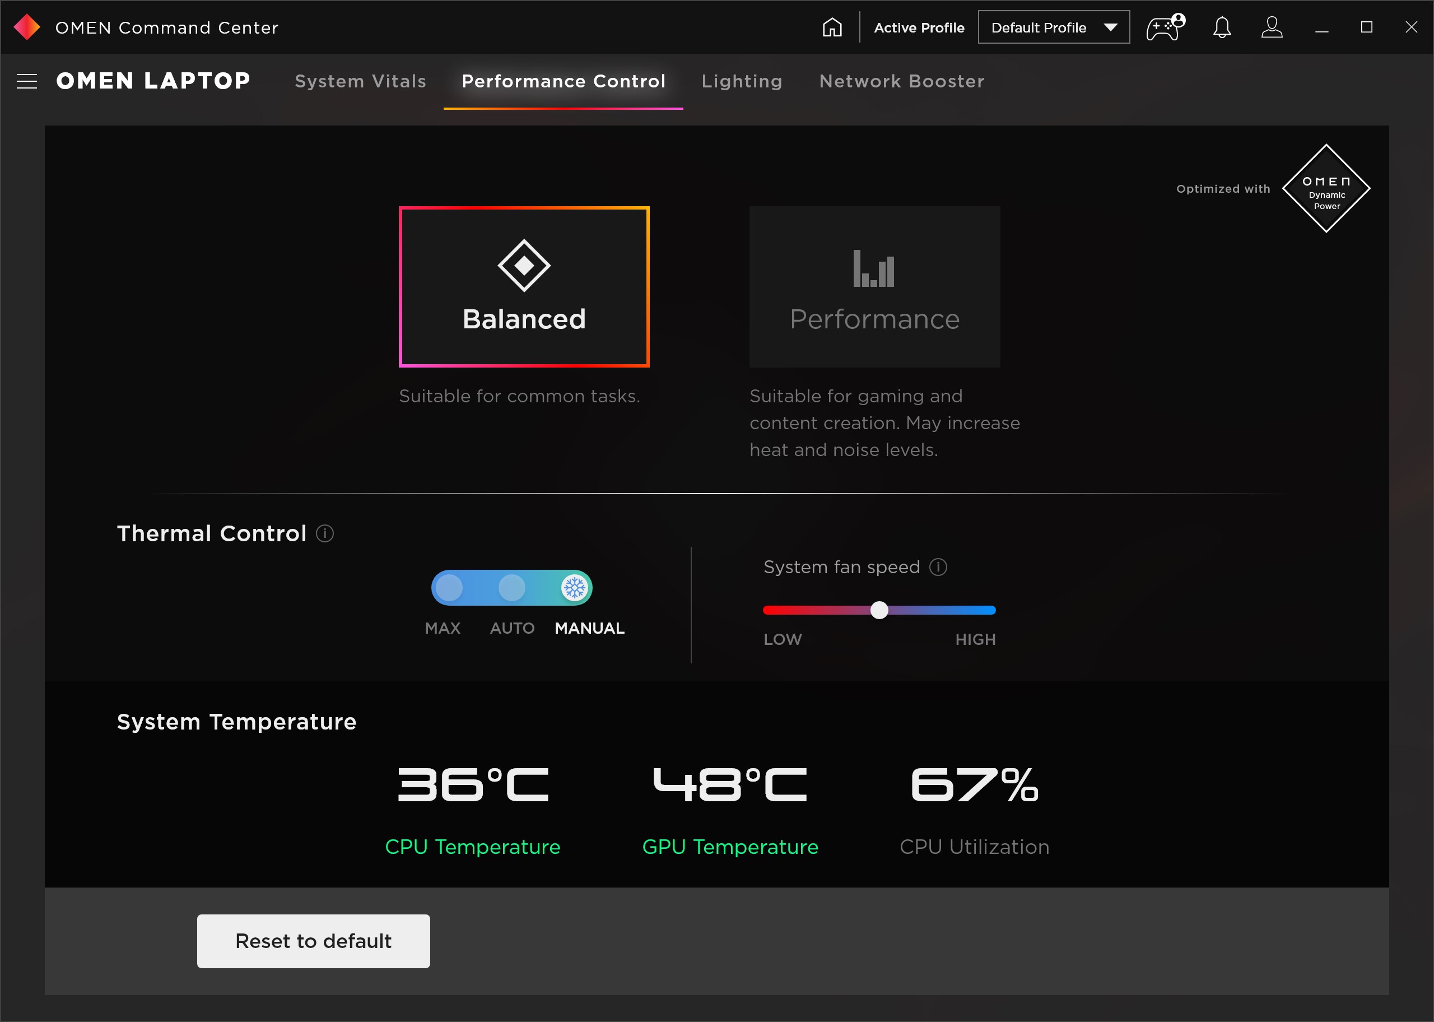Click the Active Profile dropdown arrow
1434x1022 pixels.
[1110, 27]
